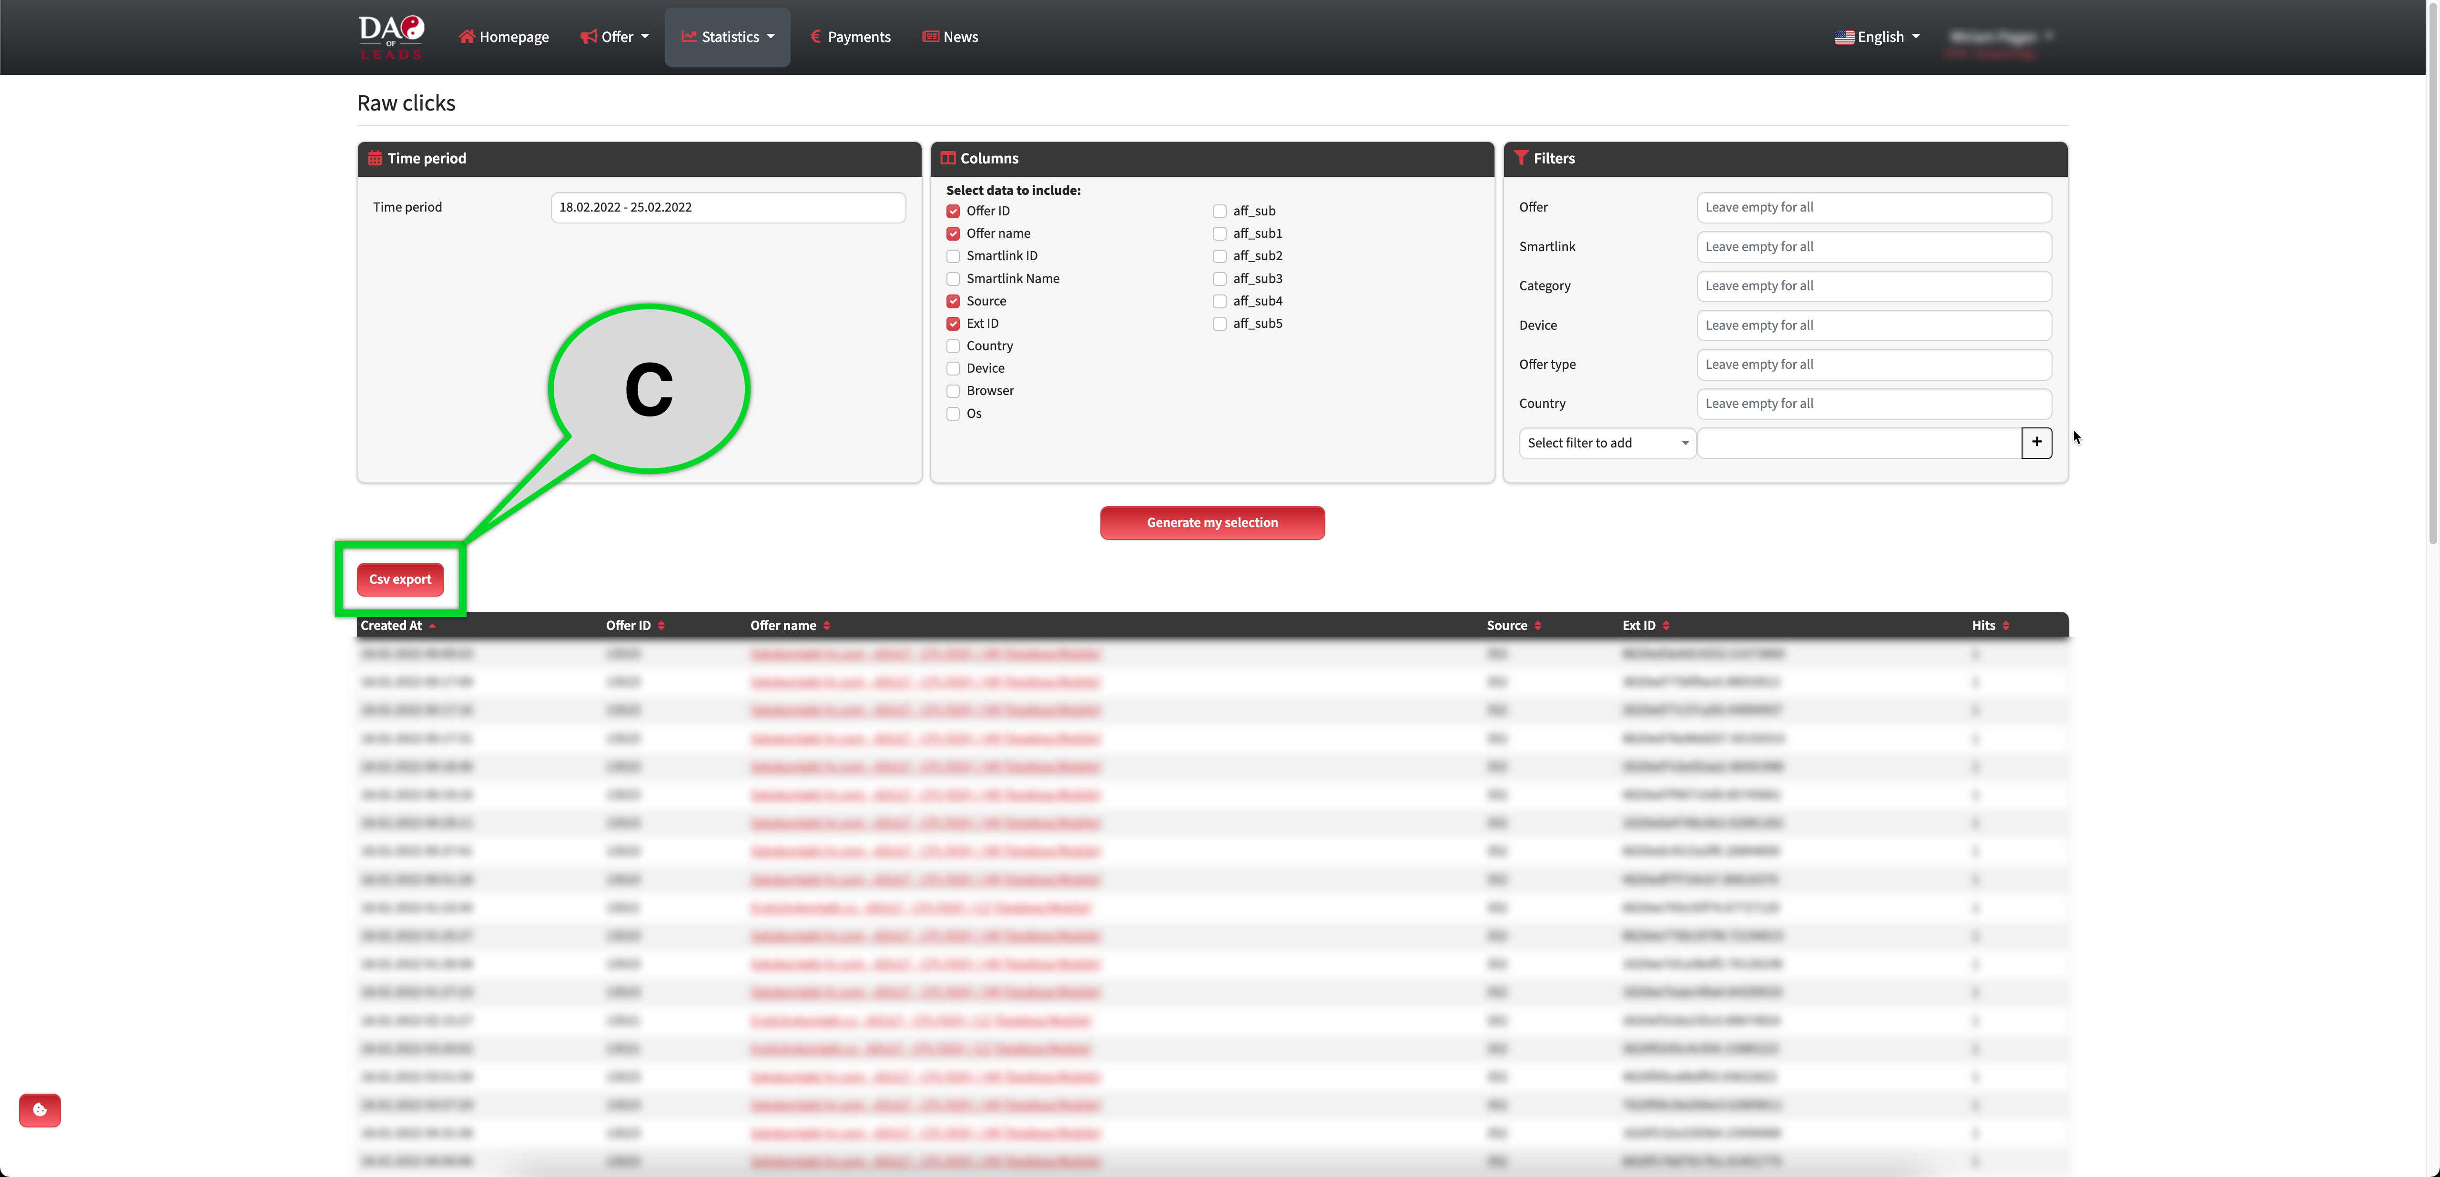Click sort arrows next to Hits

2006,626
